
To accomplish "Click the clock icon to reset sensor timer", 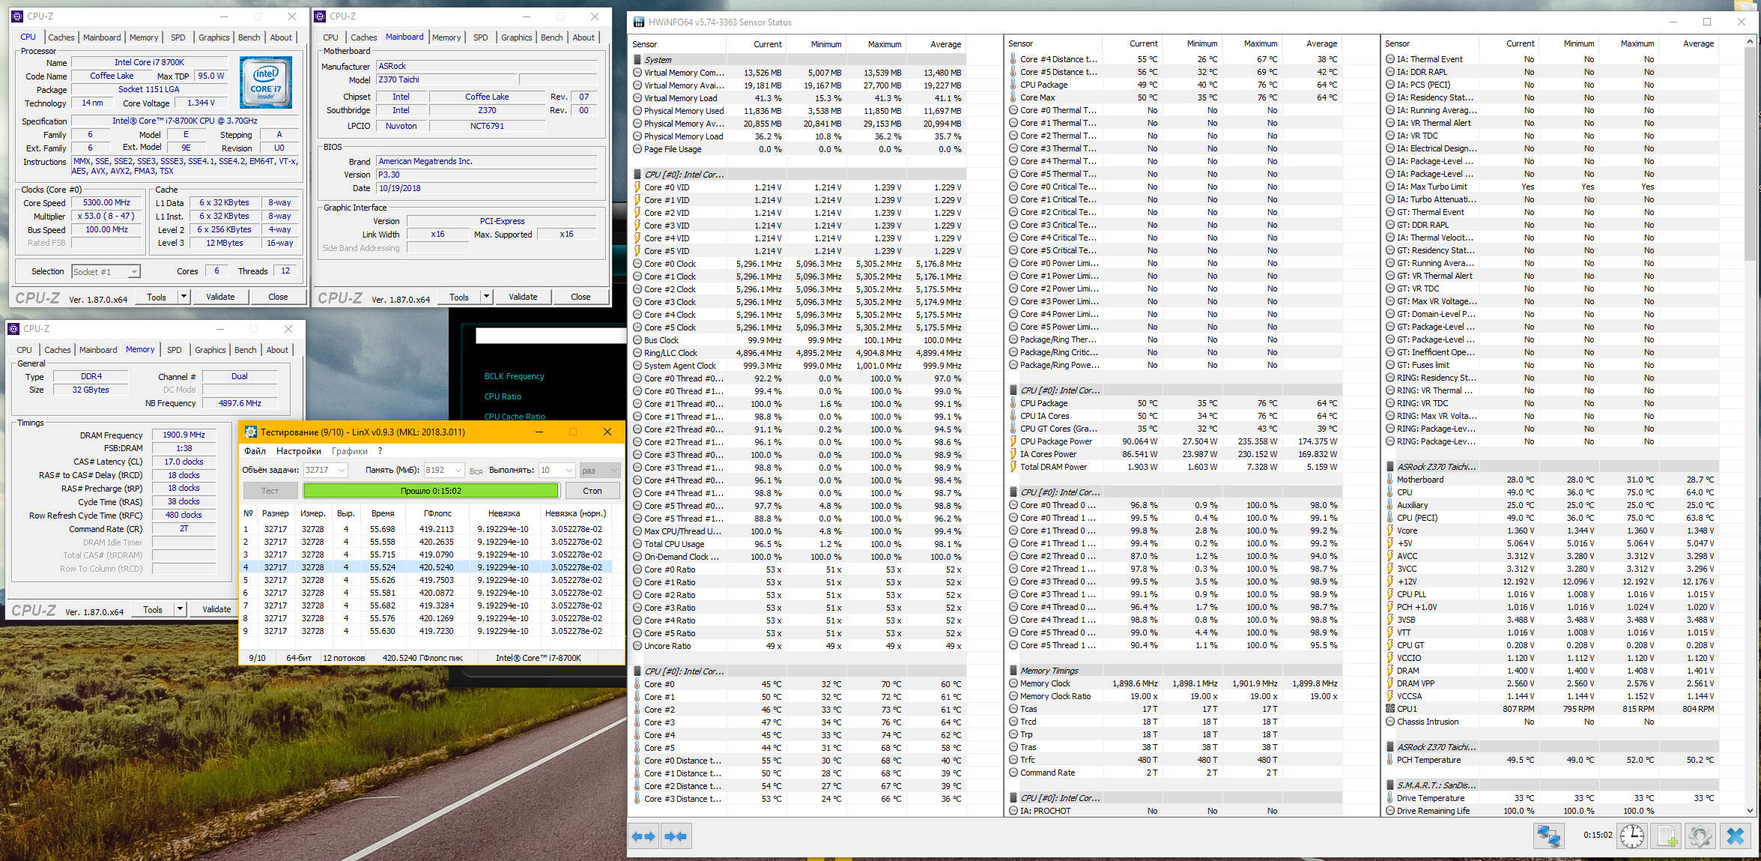I will click(x=1632, y=836).
